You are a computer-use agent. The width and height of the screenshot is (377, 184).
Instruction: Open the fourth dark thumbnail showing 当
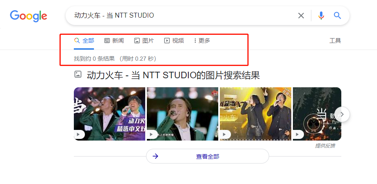point(317,114)
